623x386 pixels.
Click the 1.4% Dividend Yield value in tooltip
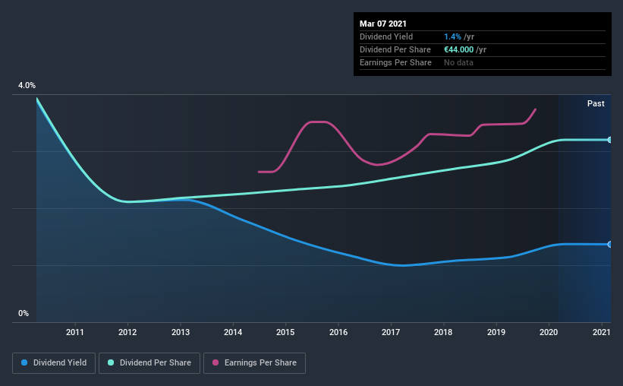[452, 36]
